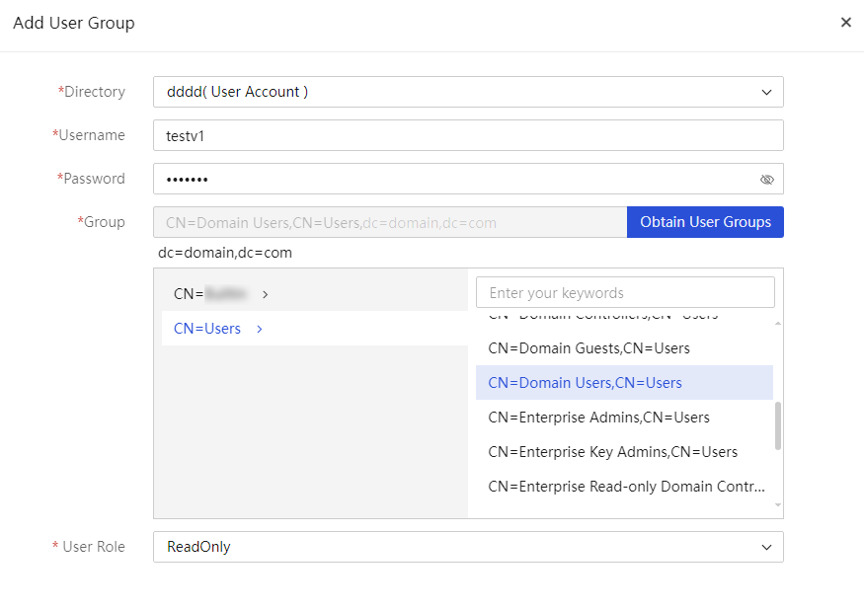Screen dimensions: 864x610
Task: Select the blurred CN= tree entry
Action: (315, 294)
